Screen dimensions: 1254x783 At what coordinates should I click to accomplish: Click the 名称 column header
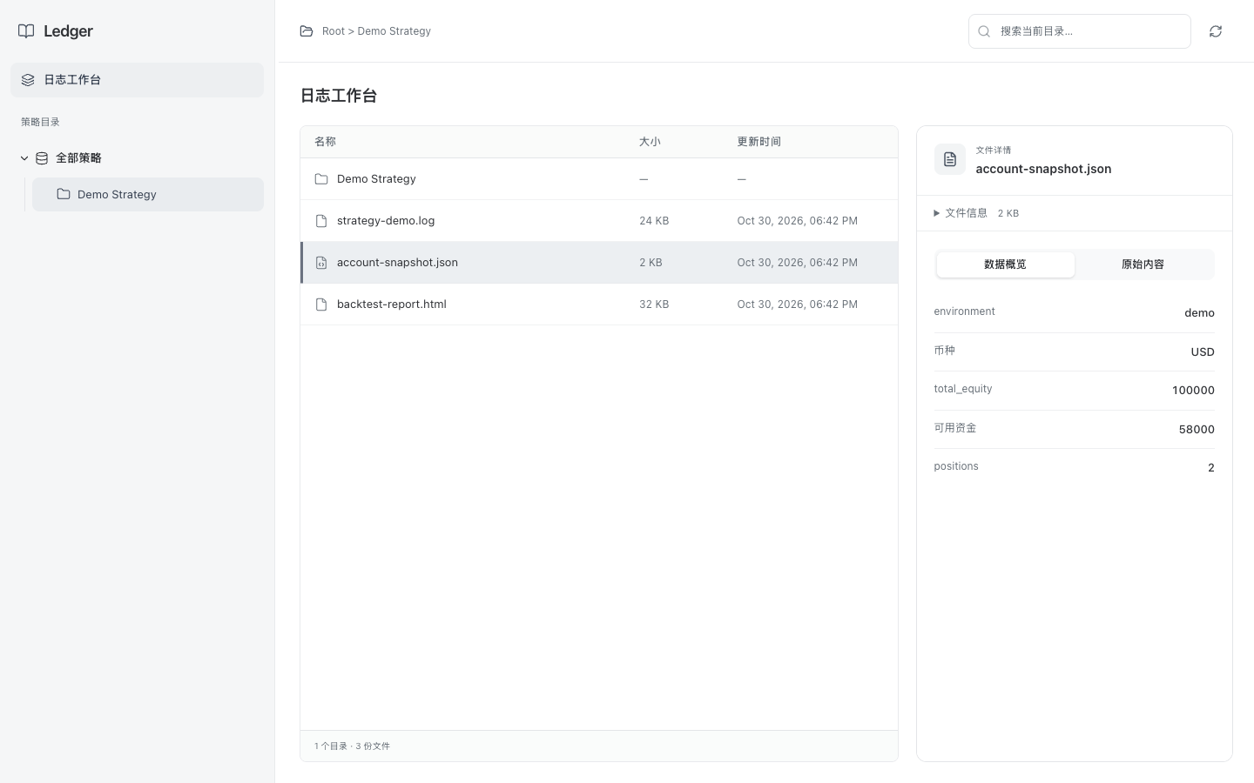pyautogui.click(x=325, y=142)
